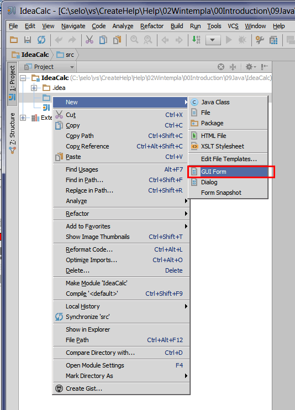Click the Replace toolbar icon
The height and width of the screenshot is (410, 295).
148,40
